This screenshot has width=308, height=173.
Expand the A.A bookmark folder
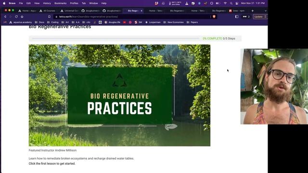[76, 22]
